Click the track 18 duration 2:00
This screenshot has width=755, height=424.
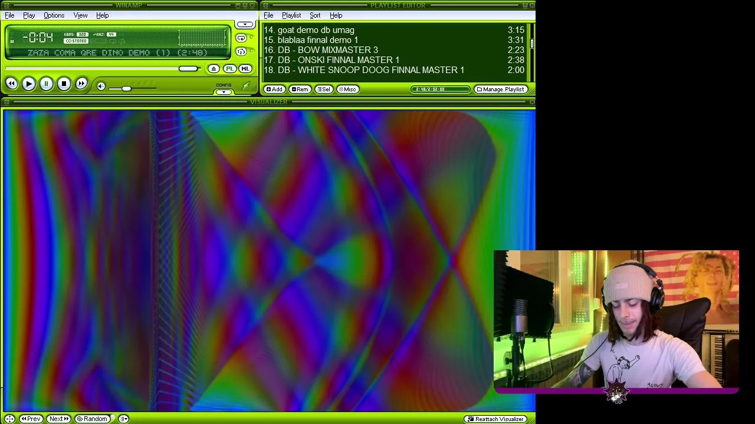pyautogui.click(x=516, y=70)
